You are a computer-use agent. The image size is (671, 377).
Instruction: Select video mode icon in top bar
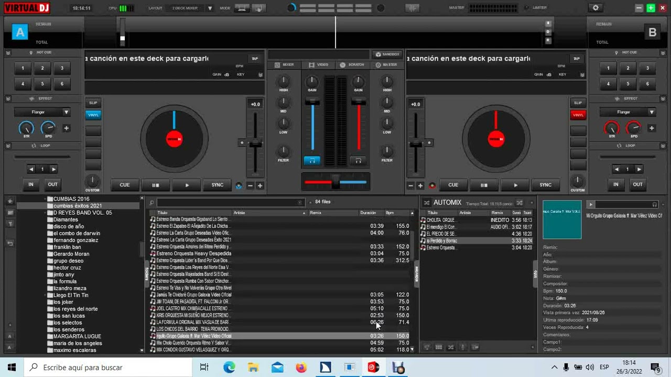point(258,8)
